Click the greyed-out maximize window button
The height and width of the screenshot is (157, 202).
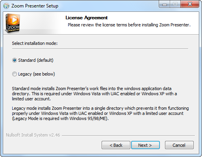pyautogui.click(x=175, y=4)
